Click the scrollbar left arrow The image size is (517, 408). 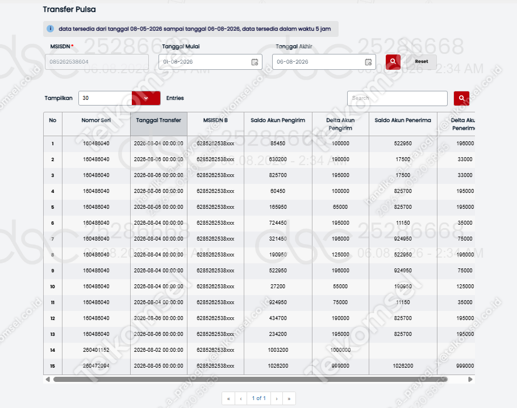48,380
